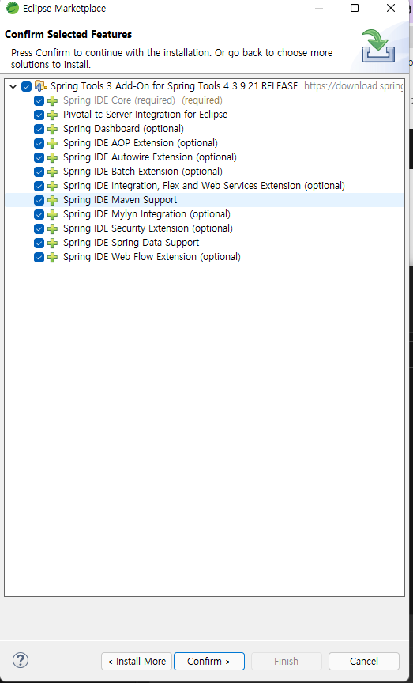Click the https://download.spring URL text

(x=354, y=86)
